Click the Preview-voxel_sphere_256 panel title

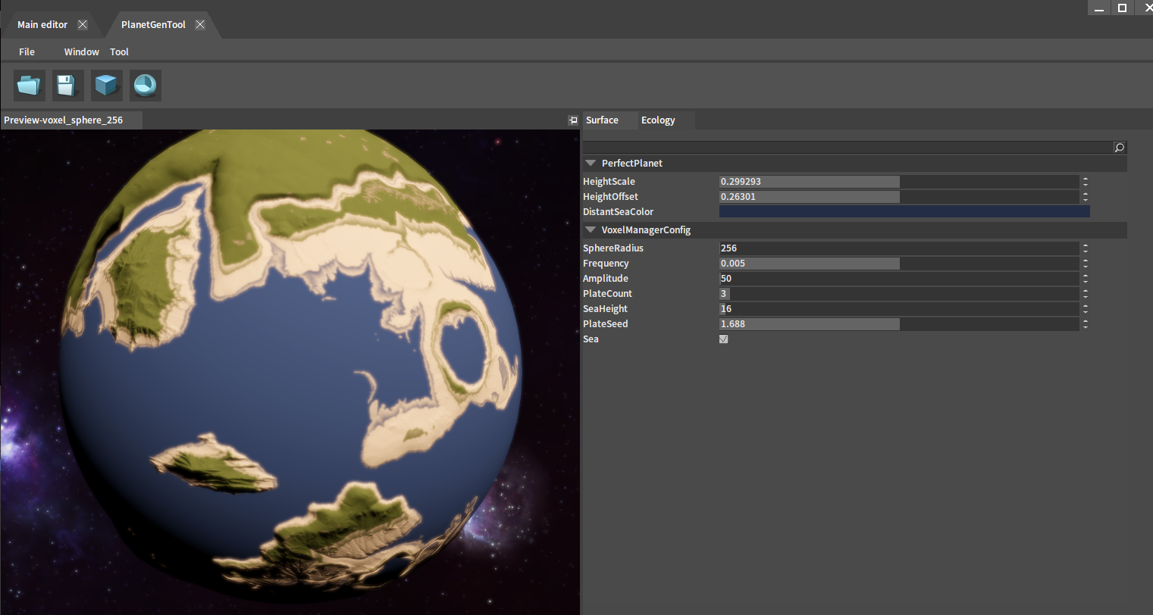64,120
